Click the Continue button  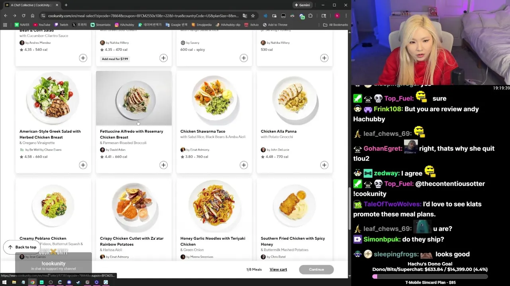[x=316, y=269]
